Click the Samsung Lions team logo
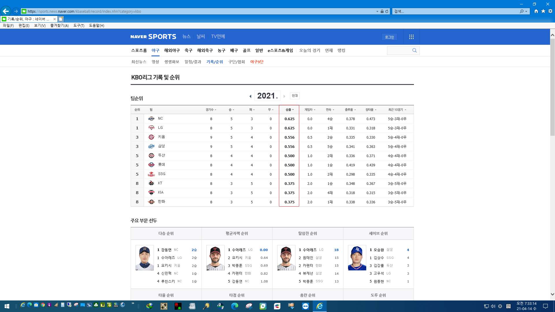Image resolution: width=555 pixels, height=312 pixels. [x=151, y=146]
